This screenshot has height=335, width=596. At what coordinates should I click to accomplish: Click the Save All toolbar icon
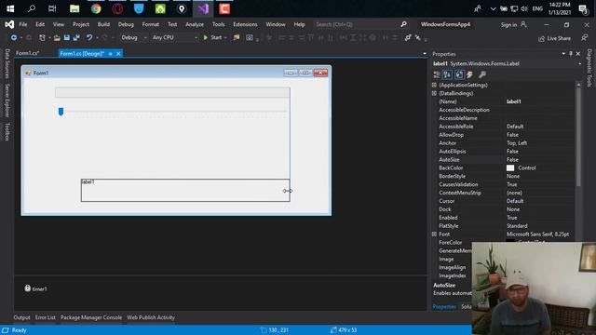[x=76, y=37]
